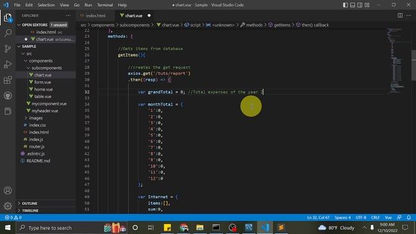416x234 pixels.
Task: Toggle bottom panel layout icon
Action: click(x=352, y=5)
